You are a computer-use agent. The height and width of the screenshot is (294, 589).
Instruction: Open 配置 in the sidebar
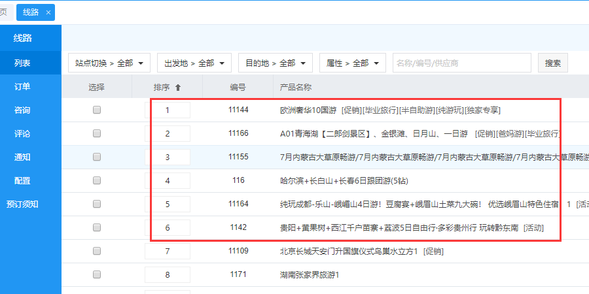click(x=22, y=180)
